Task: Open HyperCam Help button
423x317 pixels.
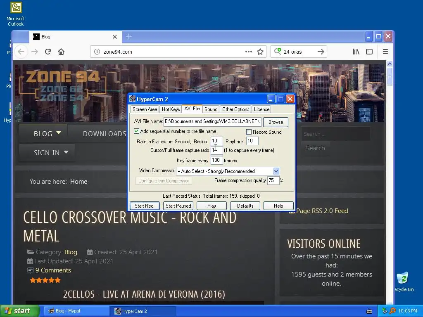Action: (279, 206)
